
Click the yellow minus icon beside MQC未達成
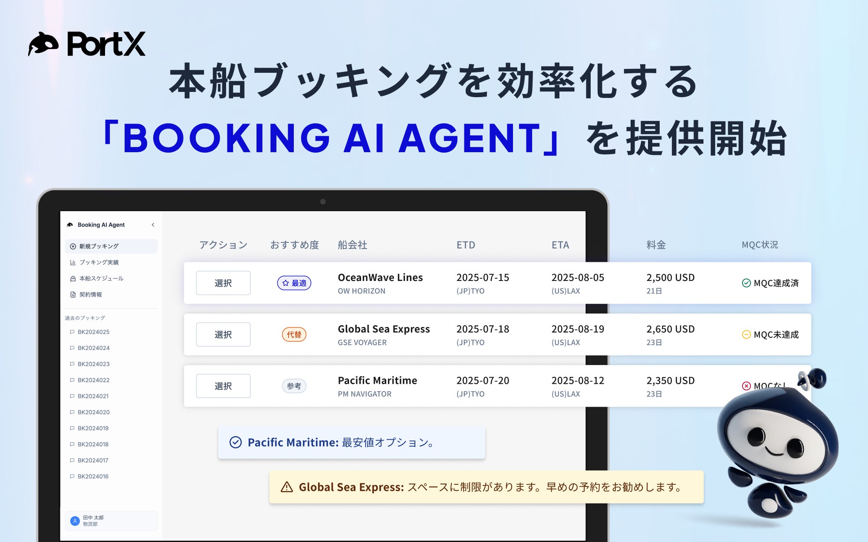pyautogui.click(x=746, y=335)
